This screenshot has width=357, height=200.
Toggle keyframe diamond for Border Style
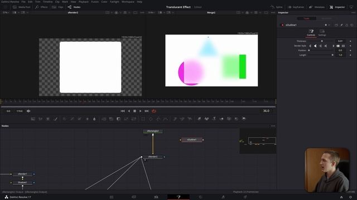click(350, 46)
